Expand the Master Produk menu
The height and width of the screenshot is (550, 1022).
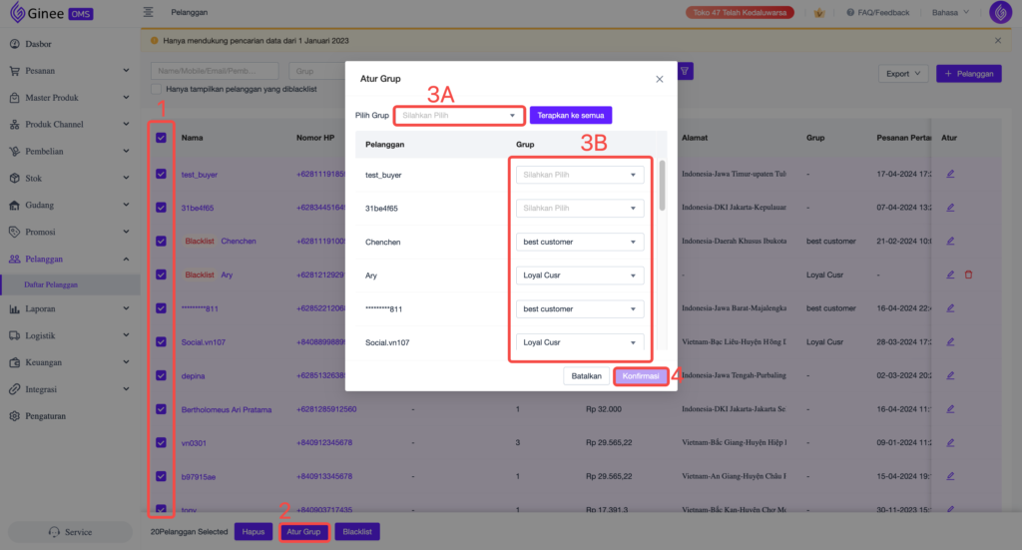[x=70, y=98]
